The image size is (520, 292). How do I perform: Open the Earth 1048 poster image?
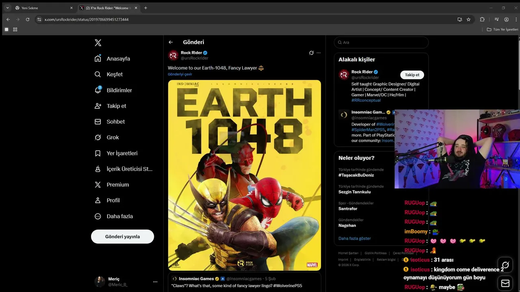click(245, 175)
